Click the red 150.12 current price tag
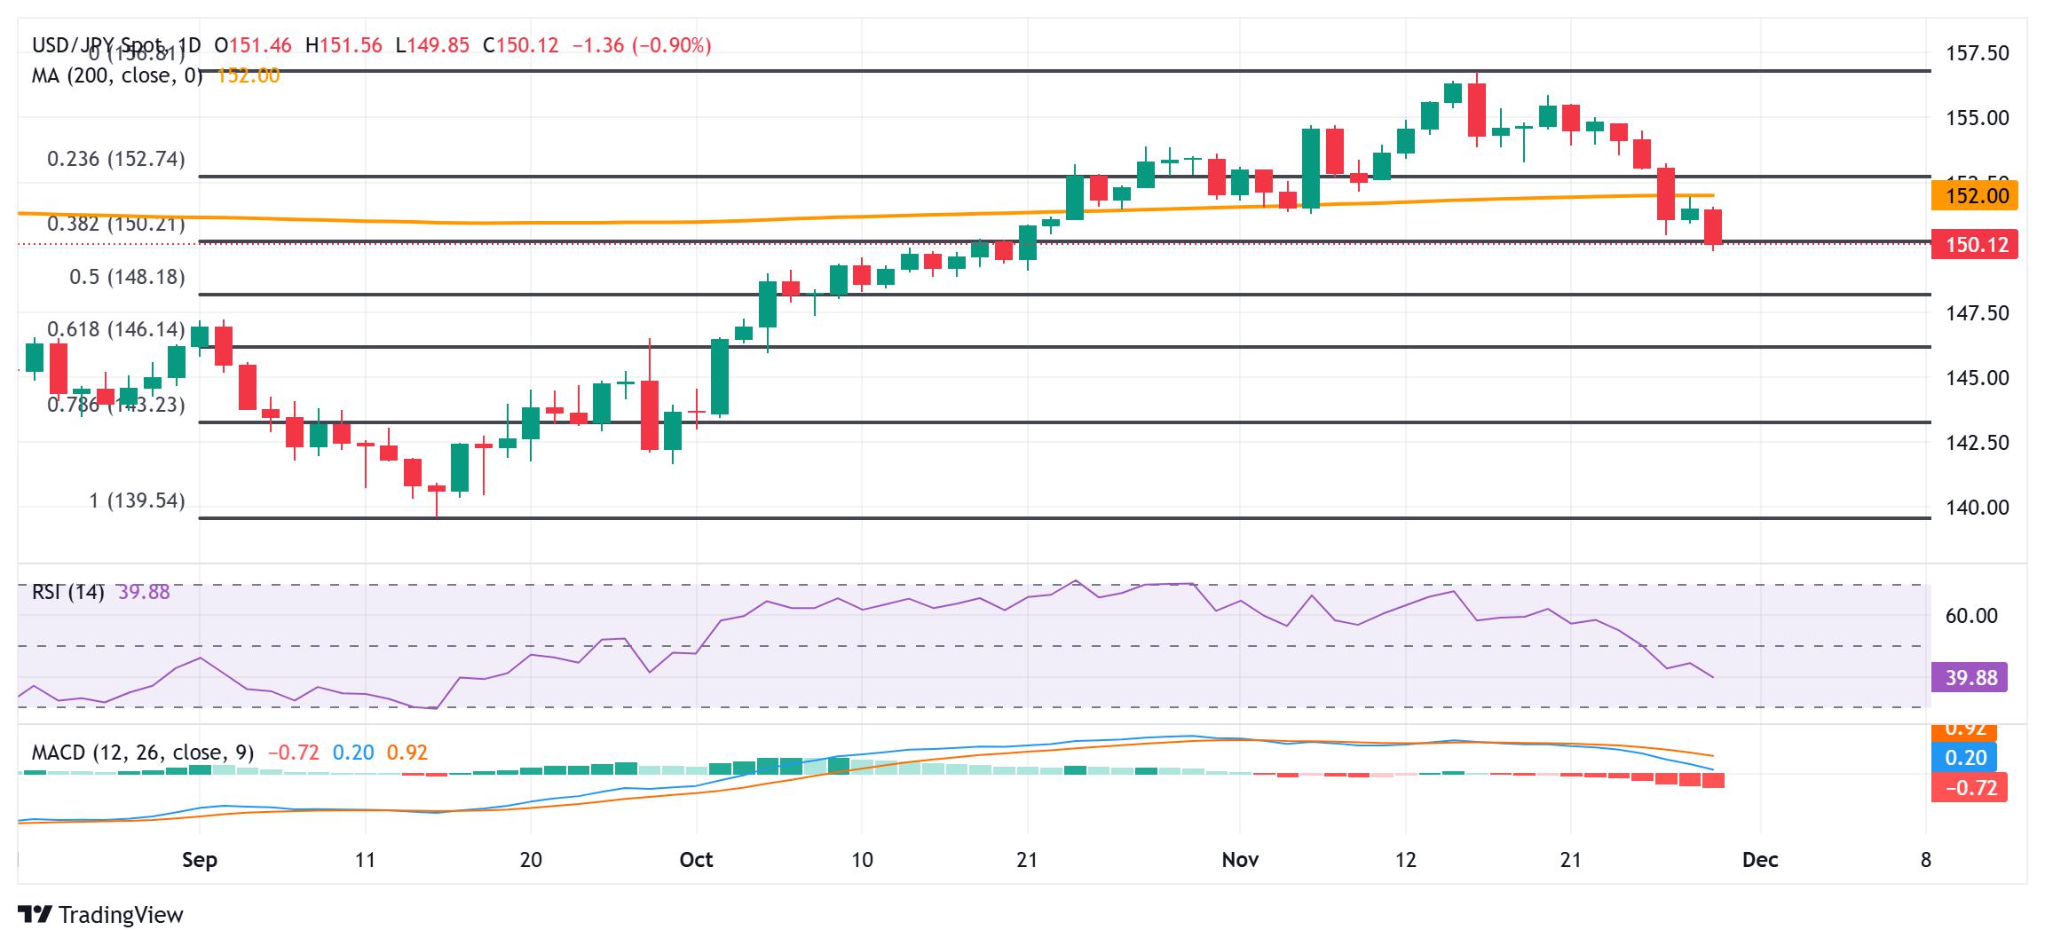 1974,244
